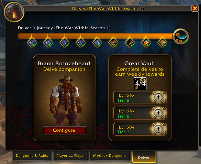
Task: Click the fifth blue scroll reward icon
Action: [x=97, y=43]
